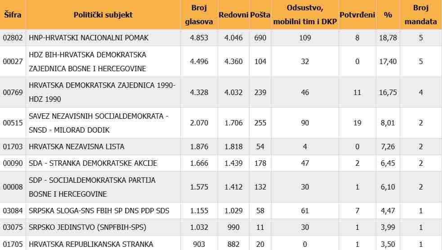This screenshot has height=250, width=442.
Task: Click the percent column header
Action: tap(388, 15)
